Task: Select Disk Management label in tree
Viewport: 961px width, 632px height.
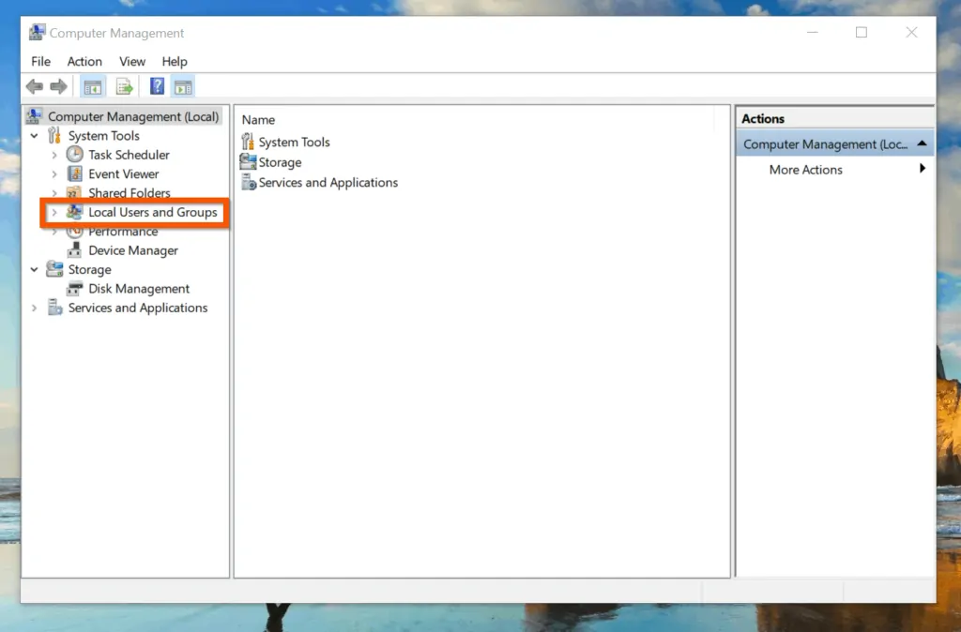Action: click(x=139, y=289)
